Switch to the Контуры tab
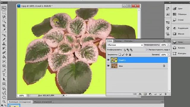 pos(128,41)
